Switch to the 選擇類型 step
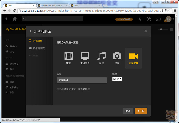The height and width of the screenshot is (123, 179). 36,41
